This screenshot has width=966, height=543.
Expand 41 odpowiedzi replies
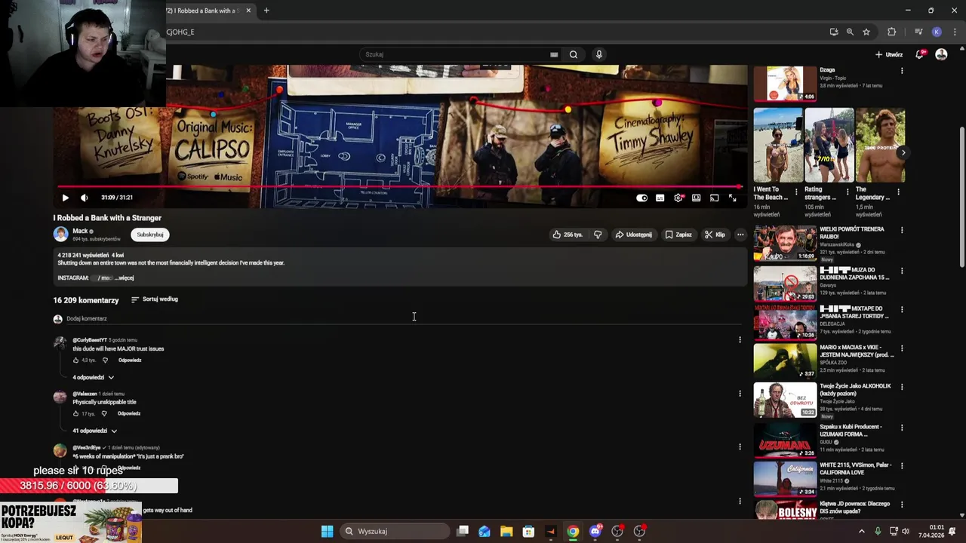point(95,431)
